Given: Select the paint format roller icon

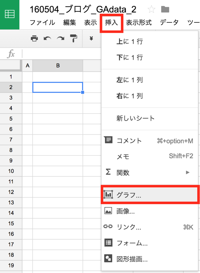Looking at the screenshot, I should tap(74, 38).
